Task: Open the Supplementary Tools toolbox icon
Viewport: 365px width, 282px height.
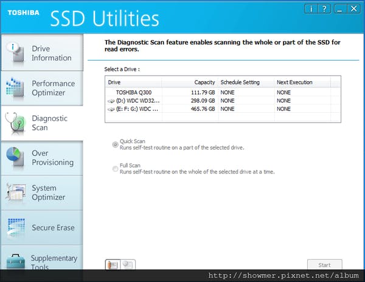Action: point(15,262)
